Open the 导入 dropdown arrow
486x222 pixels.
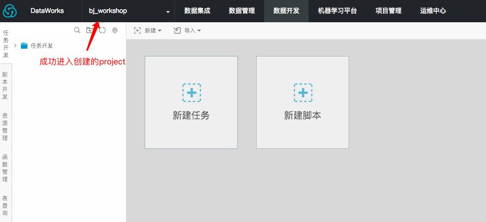(x=199, y=31)
